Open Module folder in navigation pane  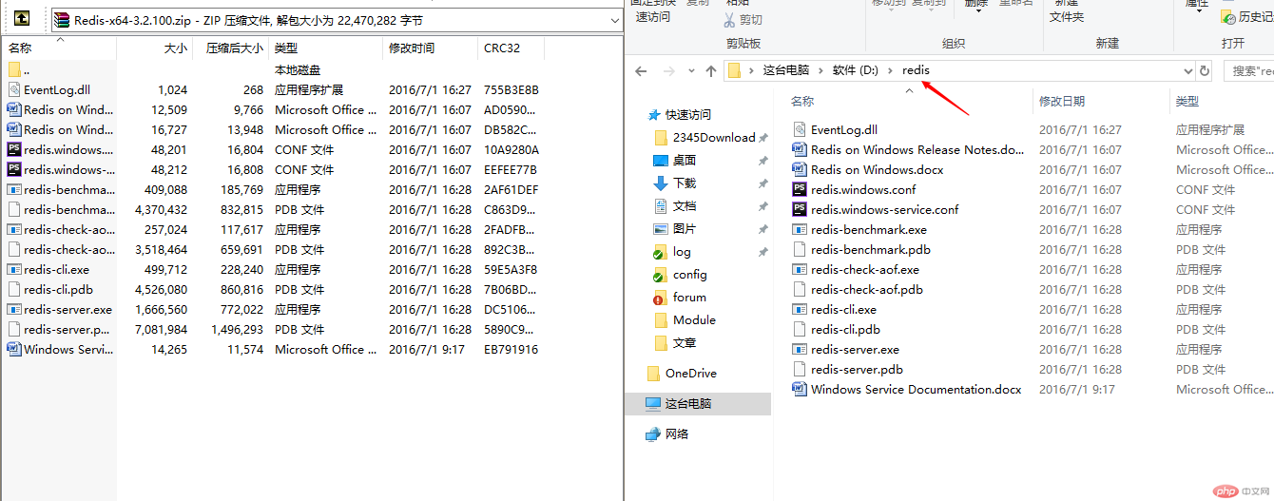tap(695, 319)
